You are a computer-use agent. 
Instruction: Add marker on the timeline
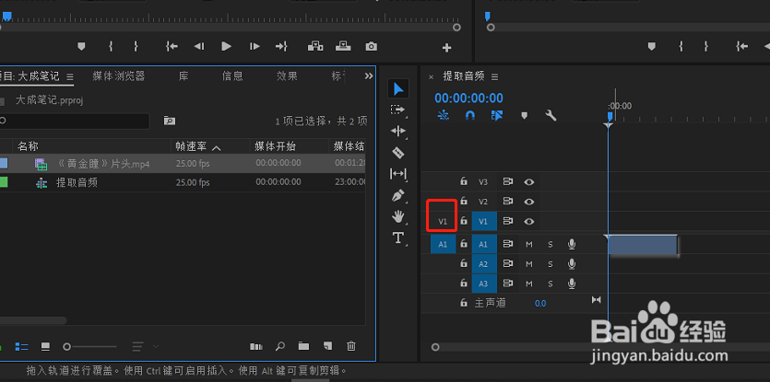point(524,116)
